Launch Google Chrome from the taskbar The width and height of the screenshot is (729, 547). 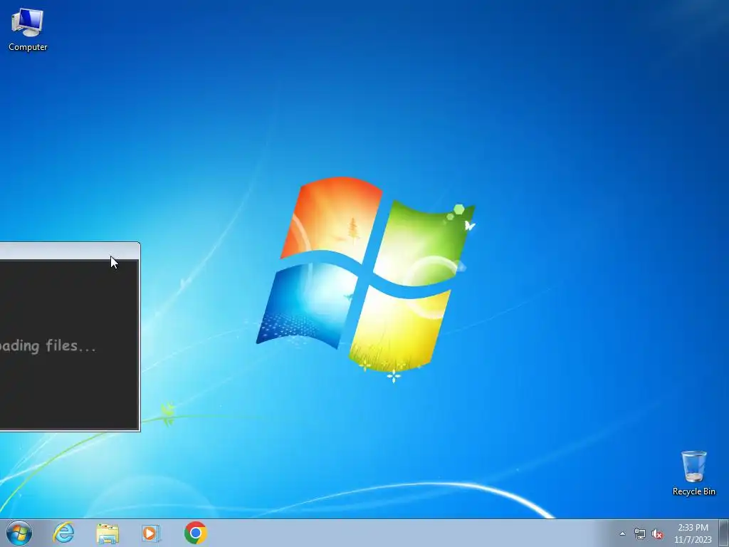[195, 533]
